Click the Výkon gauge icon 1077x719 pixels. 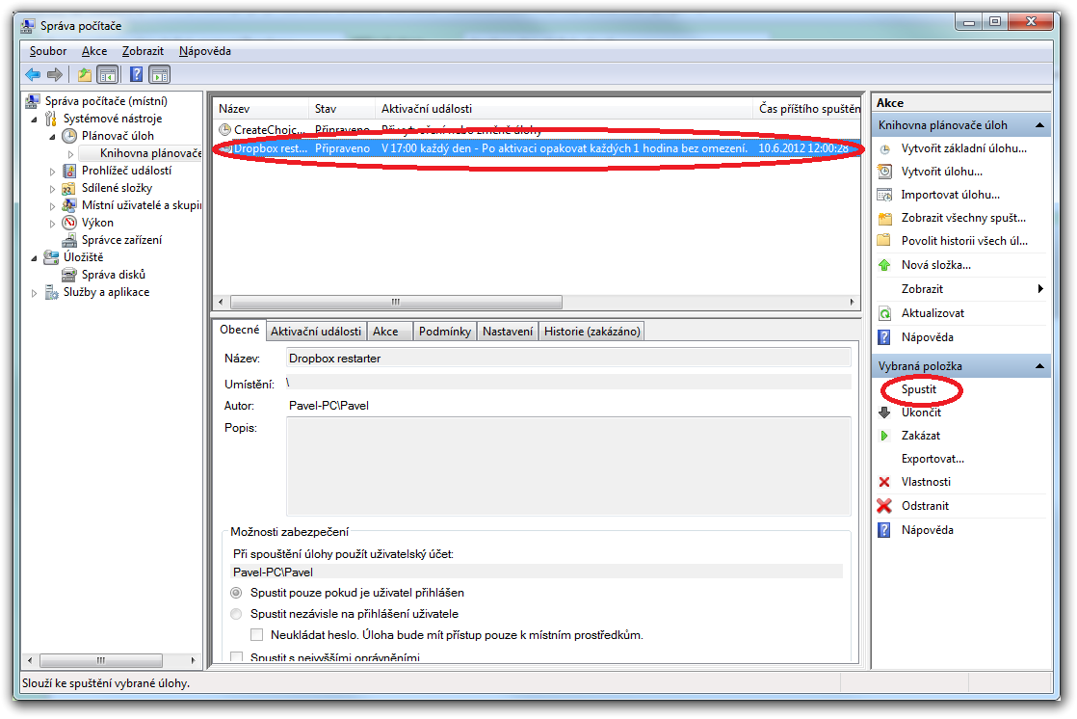tap(69, 222)
